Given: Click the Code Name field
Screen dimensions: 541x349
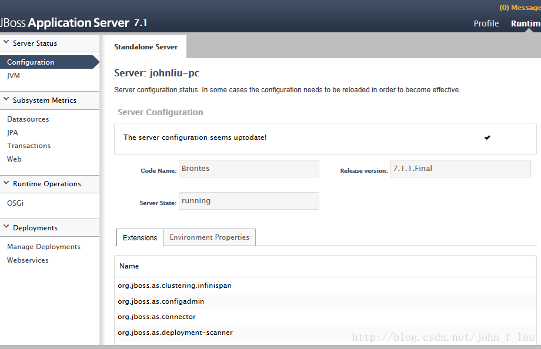Looking at the screenshot, I should click(249, 169).
